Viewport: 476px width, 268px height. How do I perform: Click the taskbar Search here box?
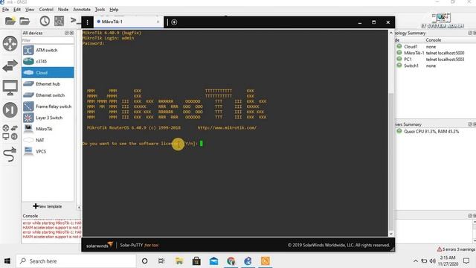coord(76,261)
